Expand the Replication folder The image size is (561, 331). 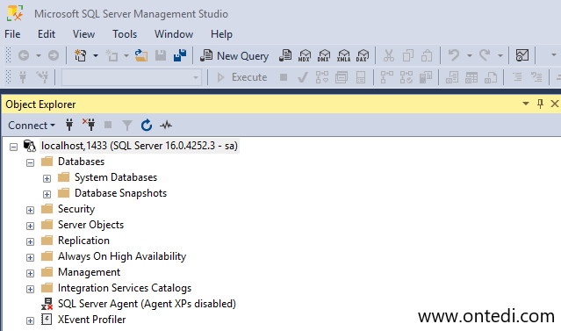pyautogui.click(x=31, y=241)
